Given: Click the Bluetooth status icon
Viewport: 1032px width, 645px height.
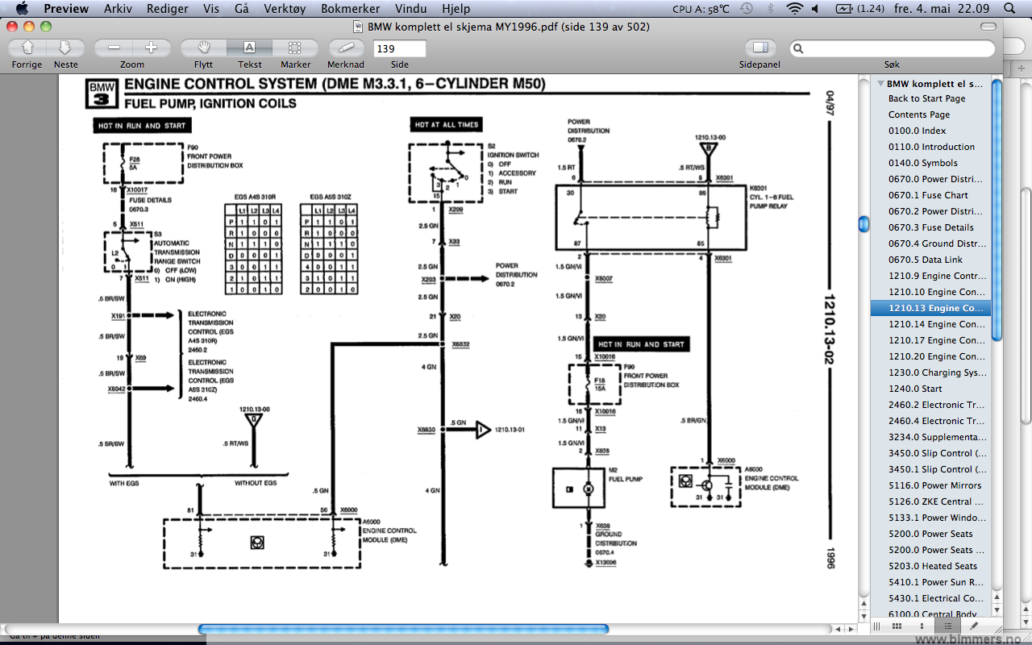Looking at the screenshot, I should [x=770, y=9].
